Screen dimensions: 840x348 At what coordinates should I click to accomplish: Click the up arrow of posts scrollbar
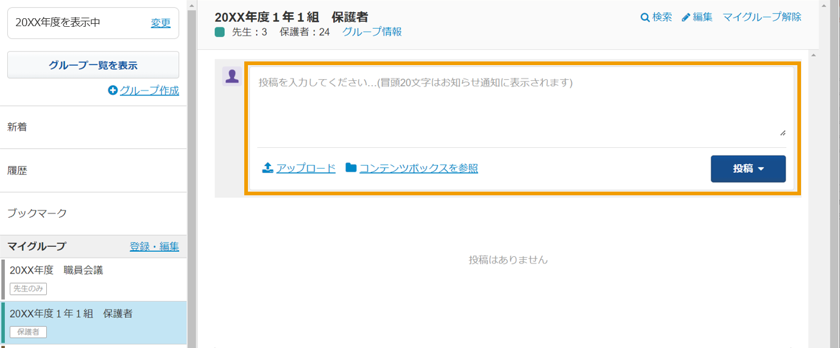point(813,55)
